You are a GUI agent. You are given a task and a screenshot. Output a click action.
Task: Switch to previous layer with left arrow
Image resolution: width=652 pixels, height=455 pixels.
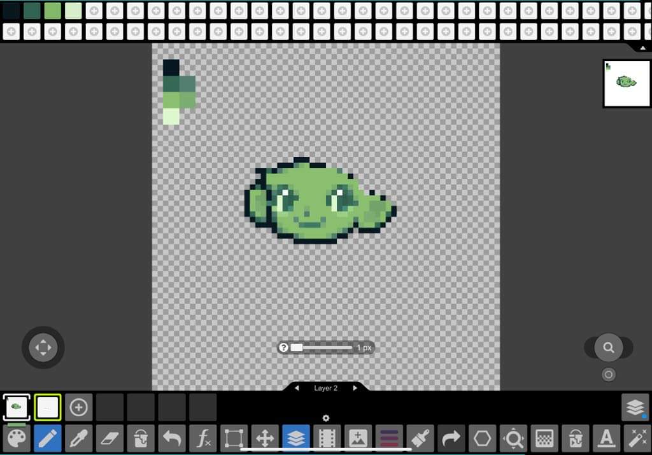click(x=297, y=388)
